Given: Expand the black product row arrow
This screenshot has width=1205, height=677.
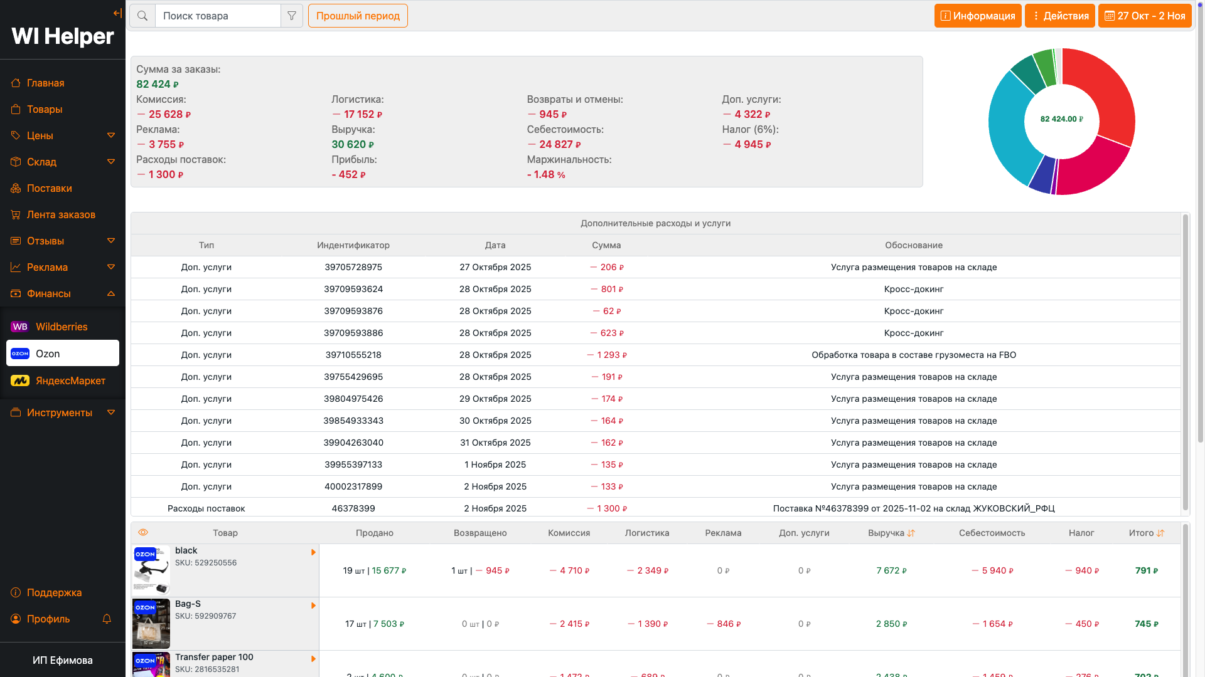Looking at the screenshot, I should point(313,552).
